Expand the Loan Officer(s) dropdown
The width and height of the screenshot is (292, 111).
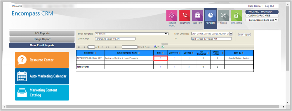[231, 34]
